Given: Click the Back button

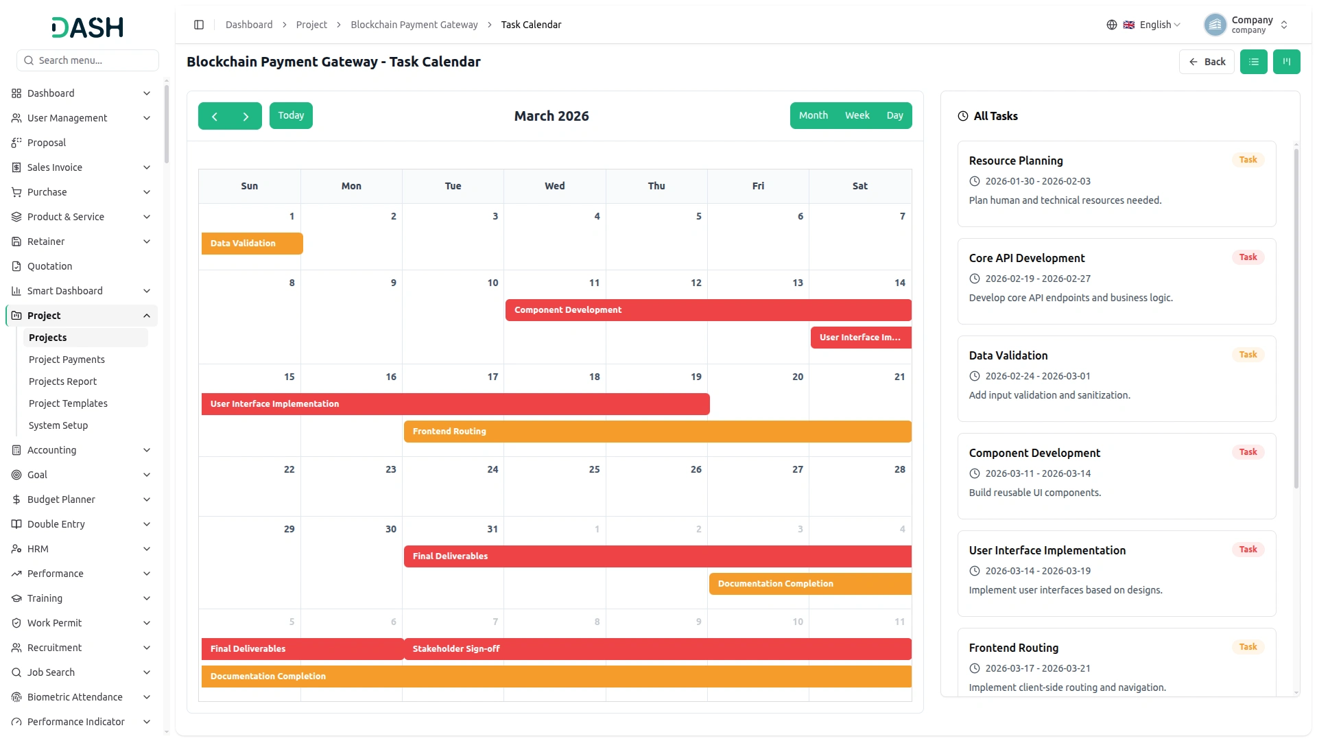Looking at the screenshot, I should 1207,62.
